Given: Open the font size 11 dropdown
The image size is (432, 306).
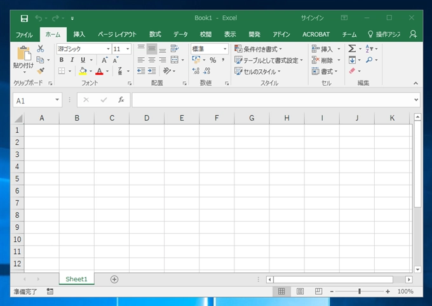Looking at the screenshot, I should point(128,49).
